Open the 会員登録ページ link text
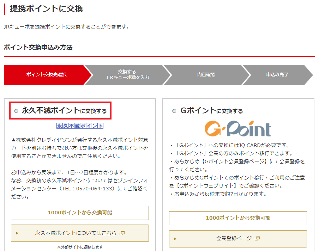Image resolution: width=319 pixels, height=251 pixels. (x=234, y=239)
